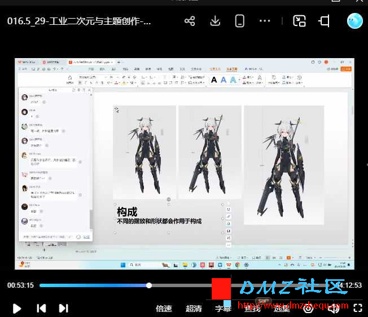The image size is (368, 317).
Task: Click the emoji icon beside the chat send link
Action: tap(78, 237)
